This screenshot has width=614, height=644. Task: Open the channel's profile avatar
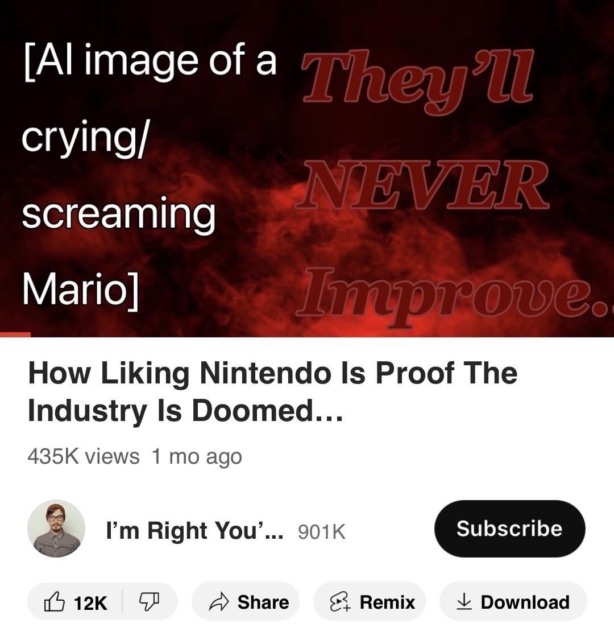pos(56,529)
